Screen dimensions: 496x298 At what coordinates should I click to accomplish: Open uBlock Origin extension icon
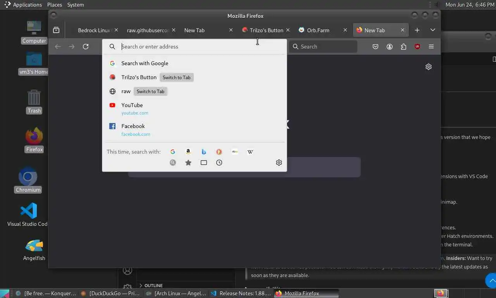click(x=417, y=47)
